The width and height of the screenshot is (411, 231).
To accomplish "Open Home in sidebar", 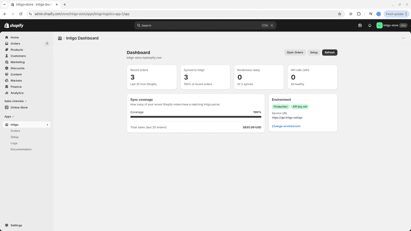I will [15, 37].
